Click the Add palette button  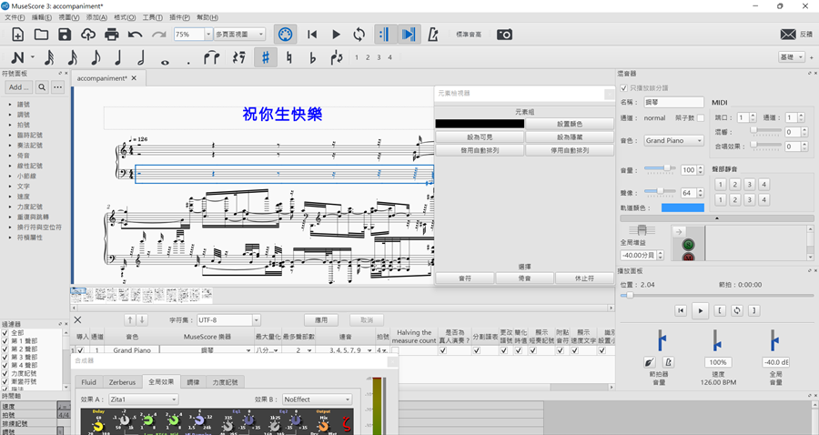point(19,87)
